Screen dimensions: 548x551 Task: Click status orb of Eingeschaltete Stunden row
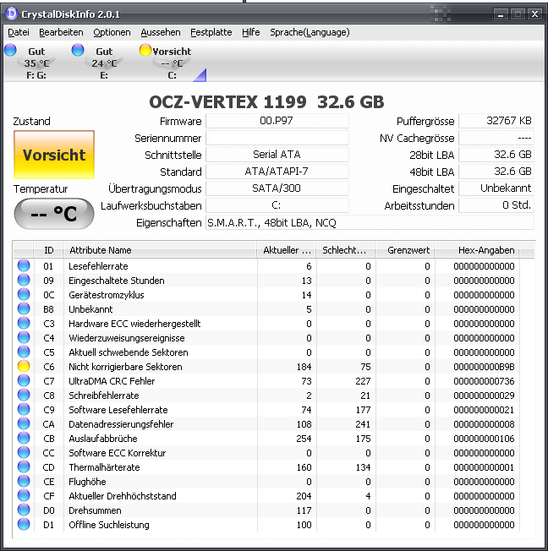24,280
